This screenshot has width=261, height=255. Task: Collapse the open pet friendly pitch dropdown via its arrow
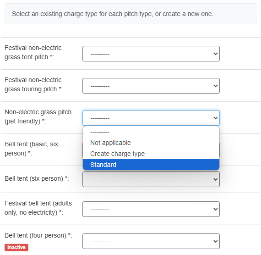(215, 118)
